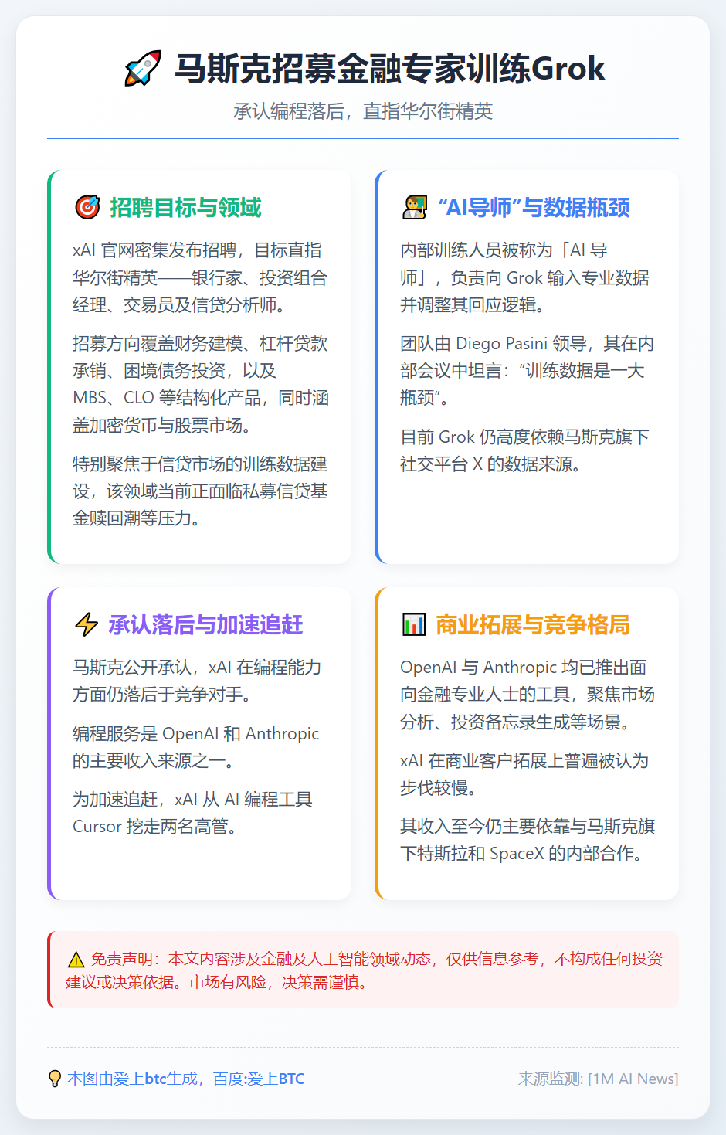Viewport: 726px width, 1135px height.
Task: Select the heading "AI导师"与数据瓶颈
Action: (x=534, y=207)
